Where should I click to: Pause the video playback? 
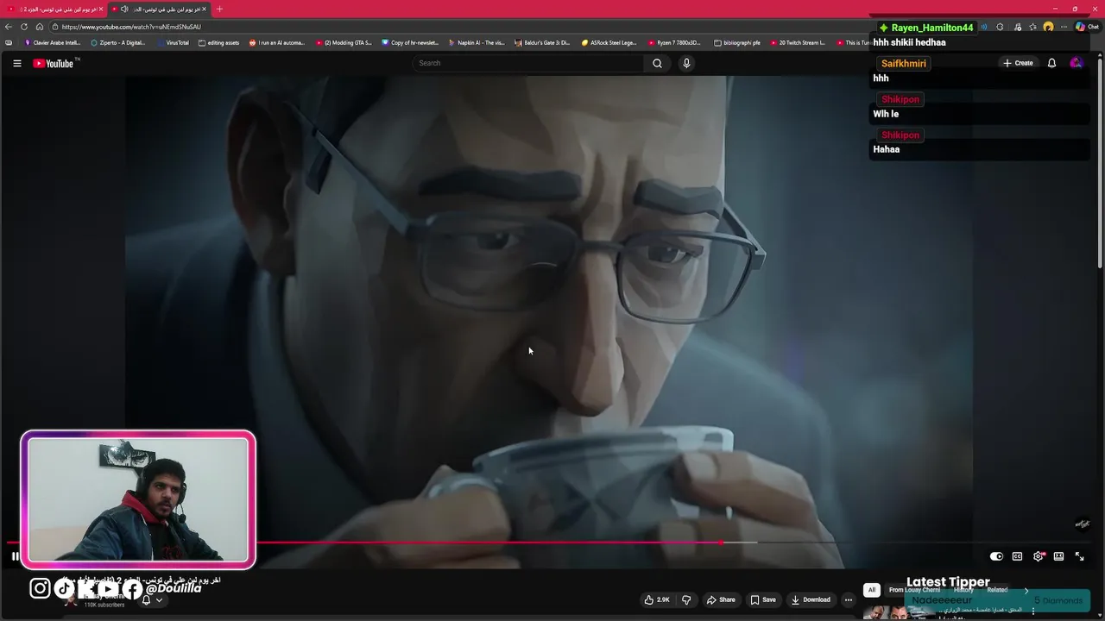pyautogui.click(x=15, y=556)
